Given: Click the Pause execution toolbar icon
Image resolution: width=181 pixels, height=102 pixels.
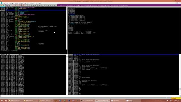Looking at the screenshot, I should coord(15,5).
